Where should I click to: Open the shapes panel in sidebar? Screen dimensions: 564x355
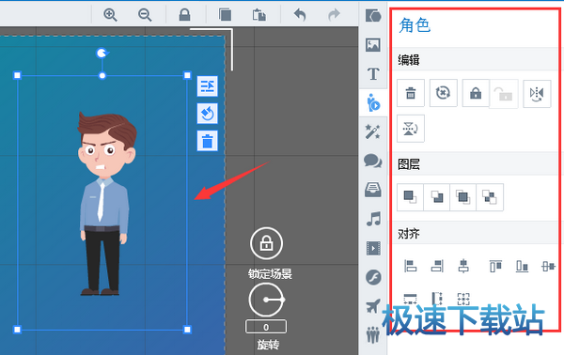coord(373,16)
